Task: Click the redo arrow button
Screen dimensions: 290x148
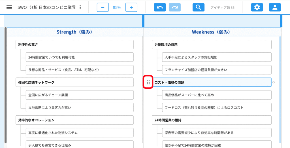Action: [x=175, y=7]
